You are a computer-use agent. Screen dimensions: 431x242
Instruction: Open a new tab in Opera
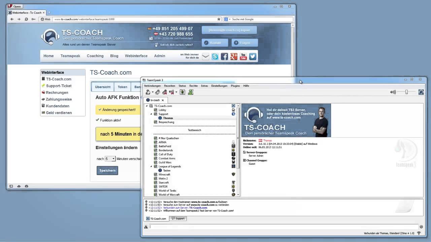coord(49,12)
